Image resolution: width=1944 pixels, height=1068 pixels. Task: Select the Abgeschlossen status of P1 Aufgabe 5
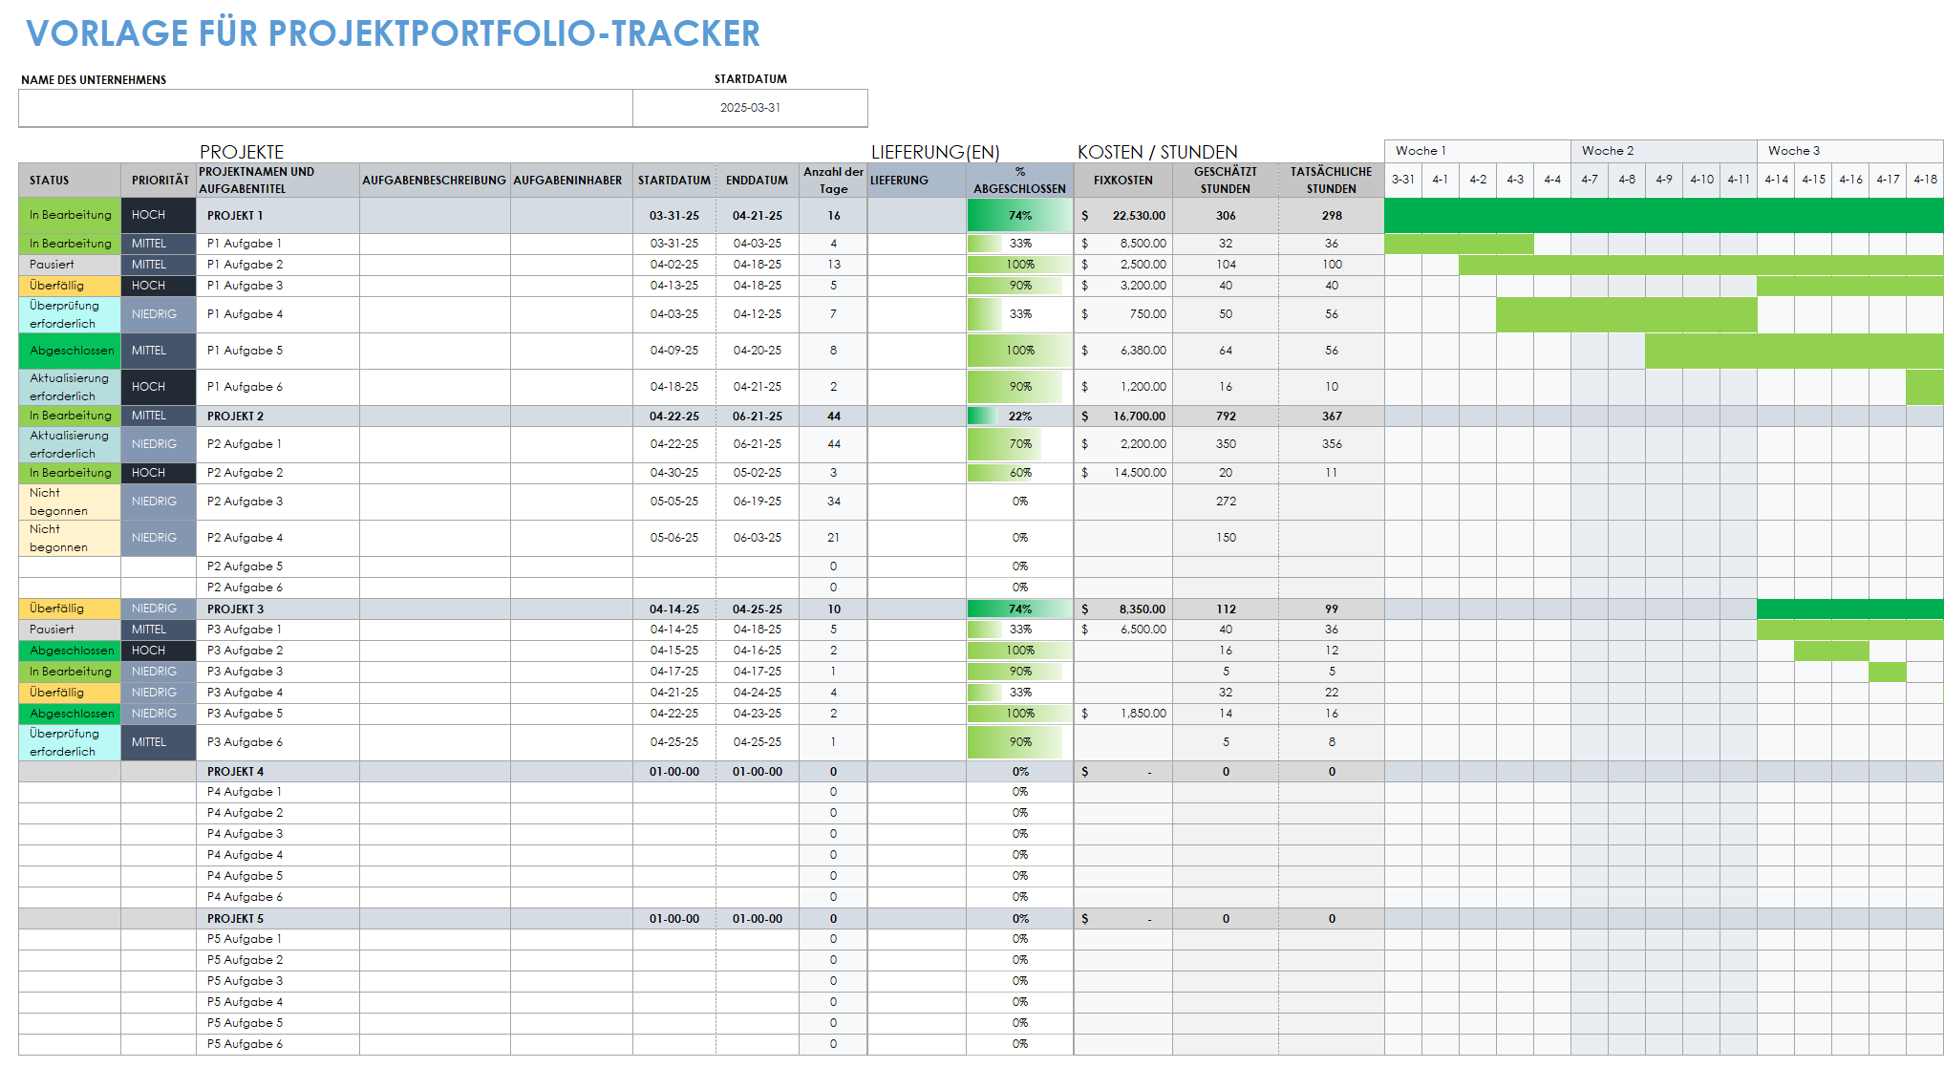(70, 352)
